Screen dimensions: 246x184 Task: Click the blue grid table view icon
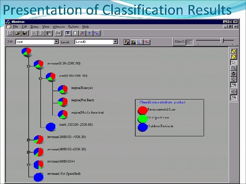[x=140, y=42]
